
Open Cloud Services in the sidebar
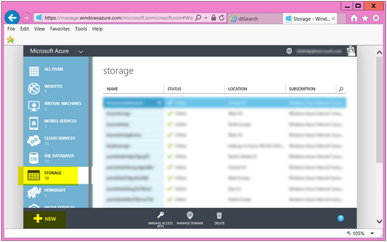click(x=34, y=141)
